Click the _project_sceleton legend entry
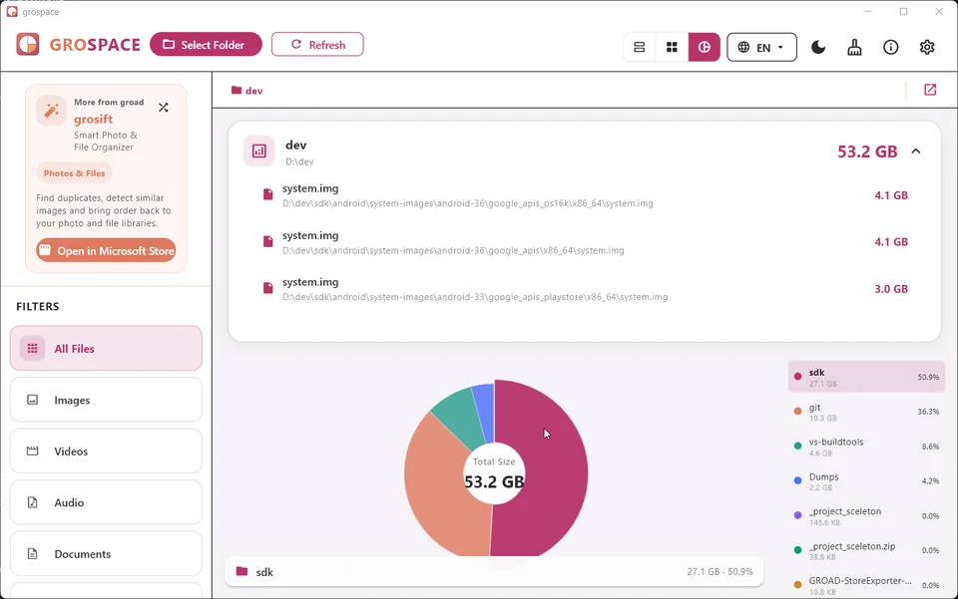The width and height of the screenshot is (958, 599). click(866, 516)
